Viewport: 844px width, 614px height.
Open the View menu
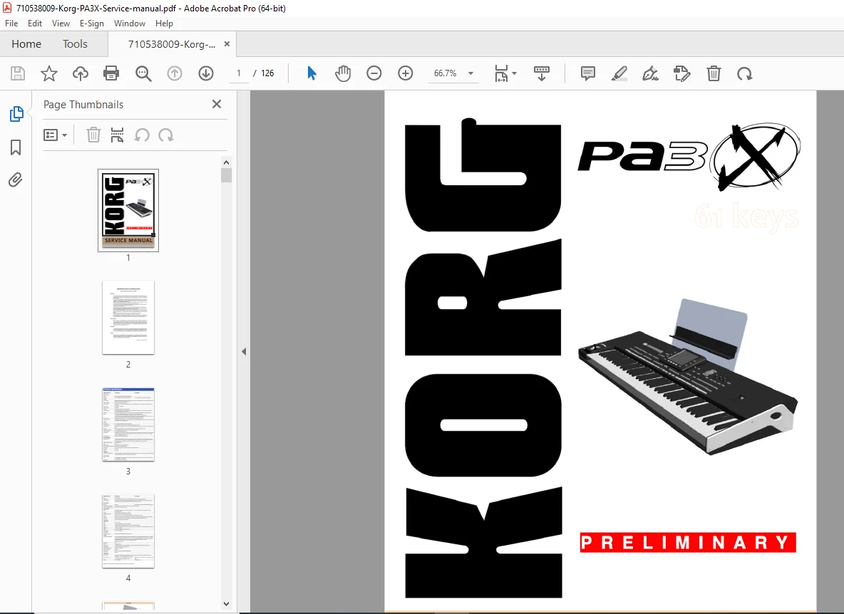pos(61,23)
